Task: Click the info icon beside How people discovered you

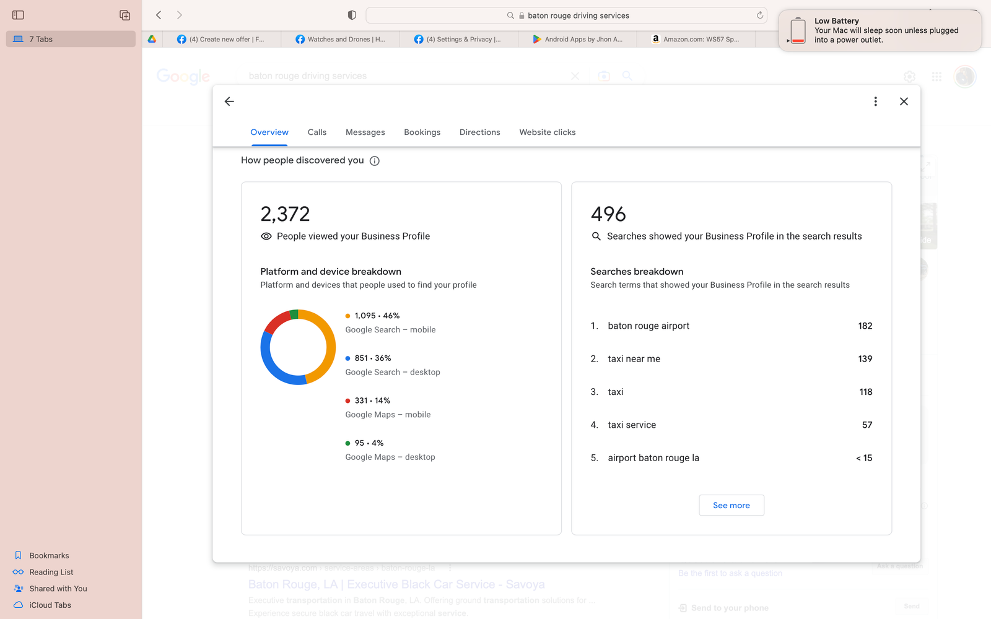Action: [375, 161]
